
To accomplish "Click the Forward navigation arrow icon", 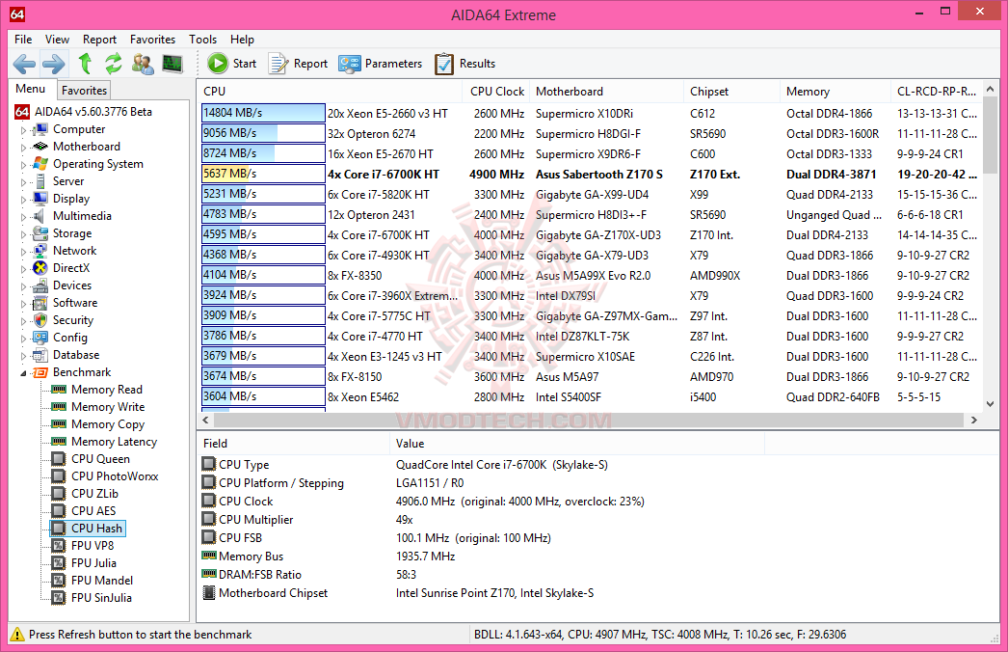I will point(53,64).
